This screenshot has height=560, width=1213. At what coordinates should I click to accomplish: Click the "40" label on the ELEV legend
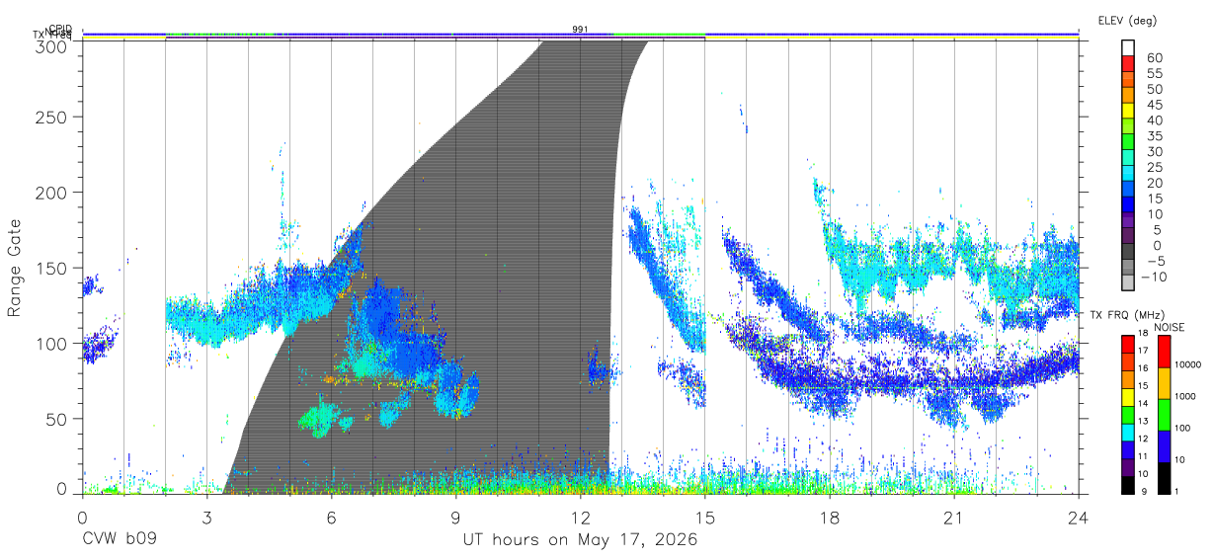1154,120
